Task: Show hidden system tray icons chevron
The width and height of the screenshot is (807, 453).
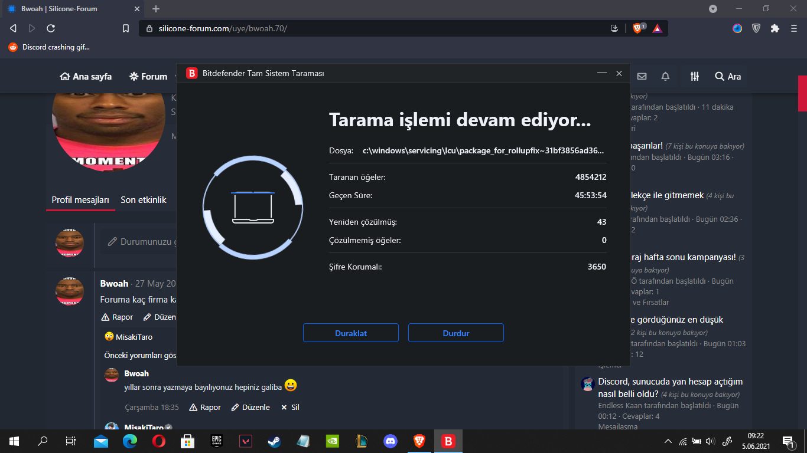Action: click(668, 441)
